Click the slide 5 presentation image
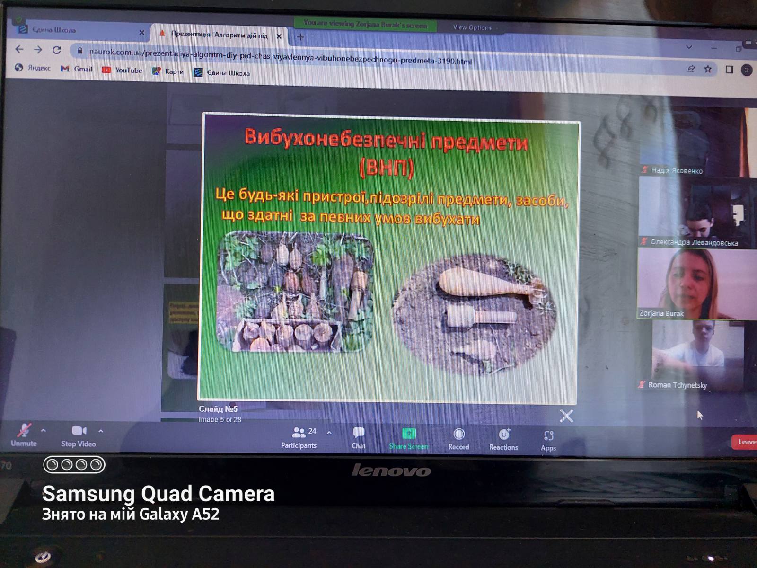The image size is (757, 568). click(389, 259)
